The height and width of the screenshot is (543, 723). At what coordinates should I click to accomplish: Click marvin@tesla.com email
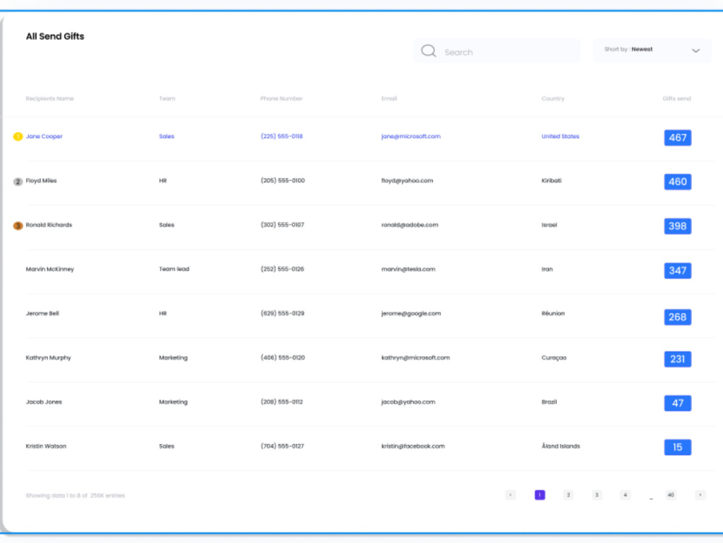408,269
